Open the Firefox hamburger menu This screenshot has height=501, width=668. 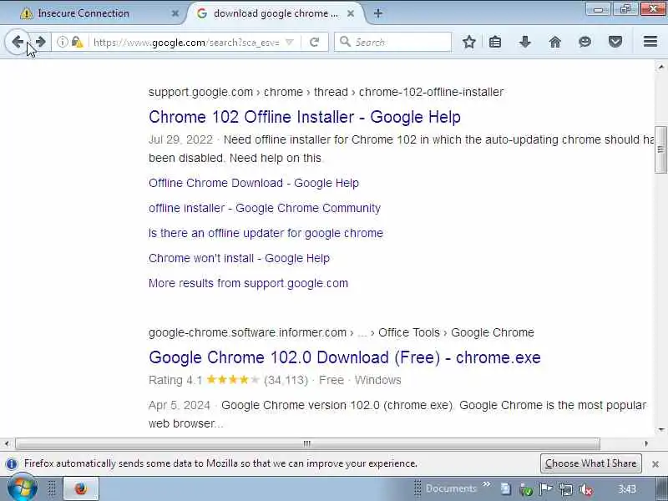click(650, 41)
